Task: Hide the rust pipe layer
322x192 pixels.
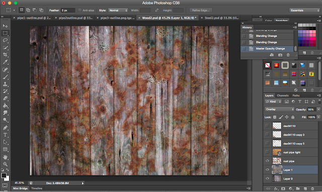Action: (x=267, y=161)
